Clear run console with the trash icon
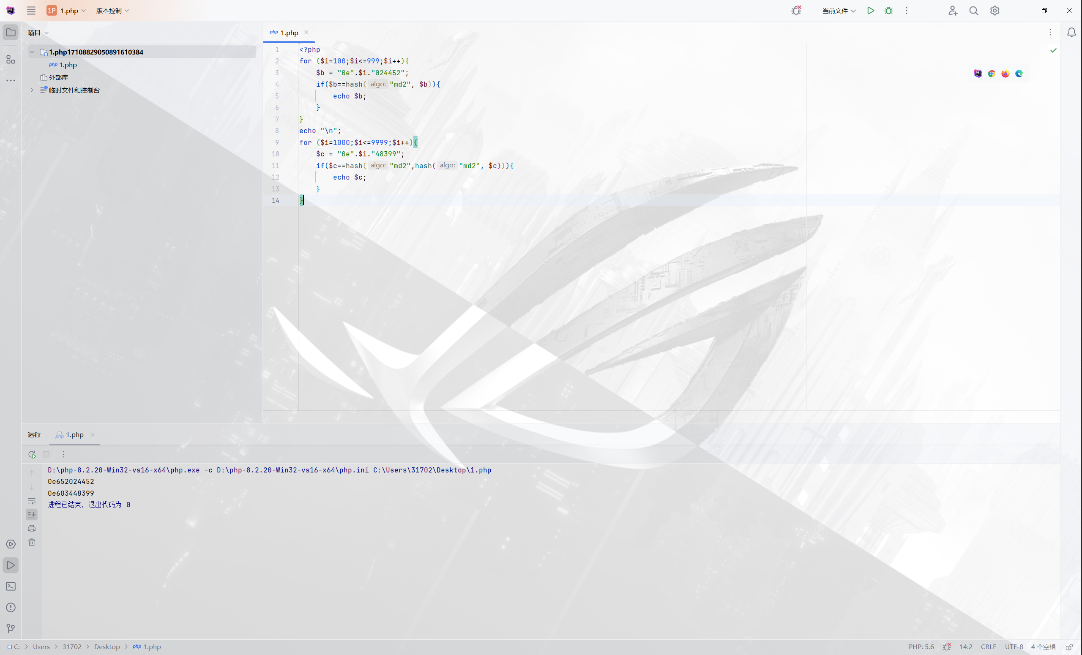 tap(32, 542)
